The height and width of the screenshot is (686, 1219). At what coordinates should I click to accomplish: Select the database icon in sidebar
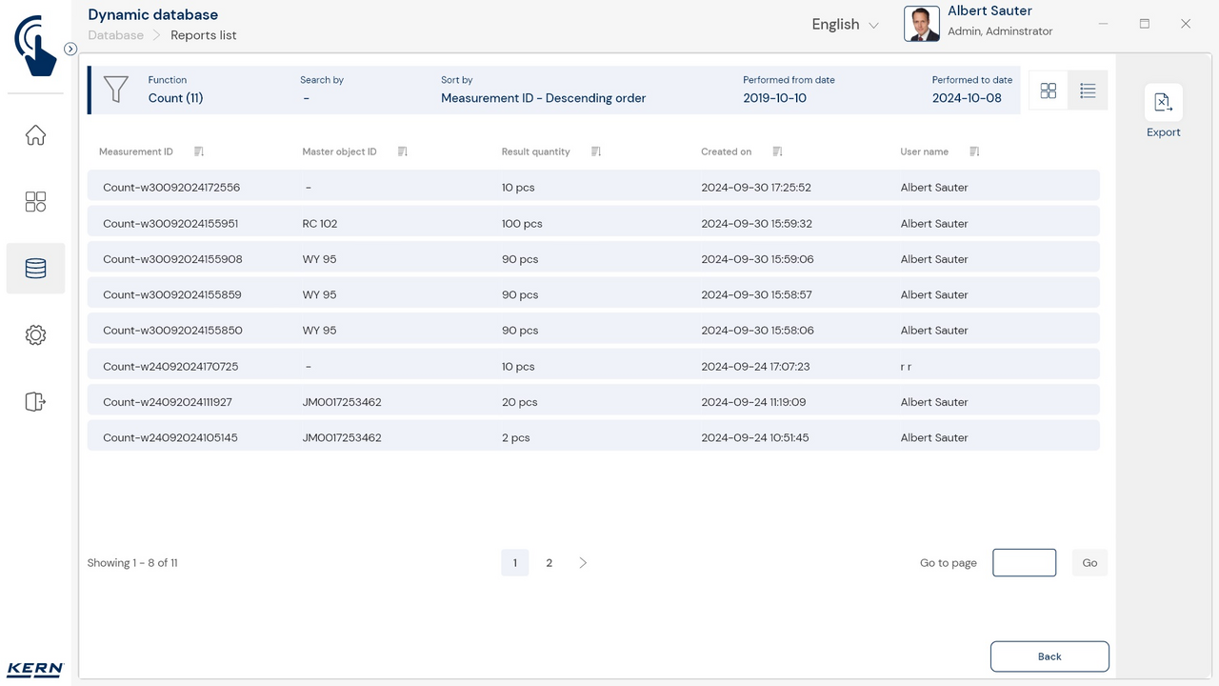pyautogui.click(x=35, y=269)
